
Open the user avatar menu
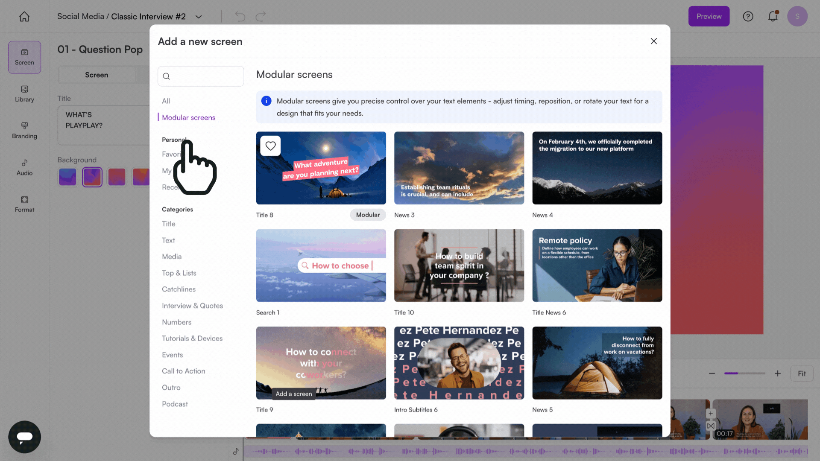point(797,16)
